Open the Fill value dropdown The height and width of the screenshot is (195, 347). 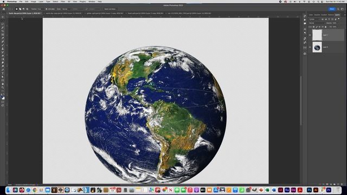(x=338, y=27)
